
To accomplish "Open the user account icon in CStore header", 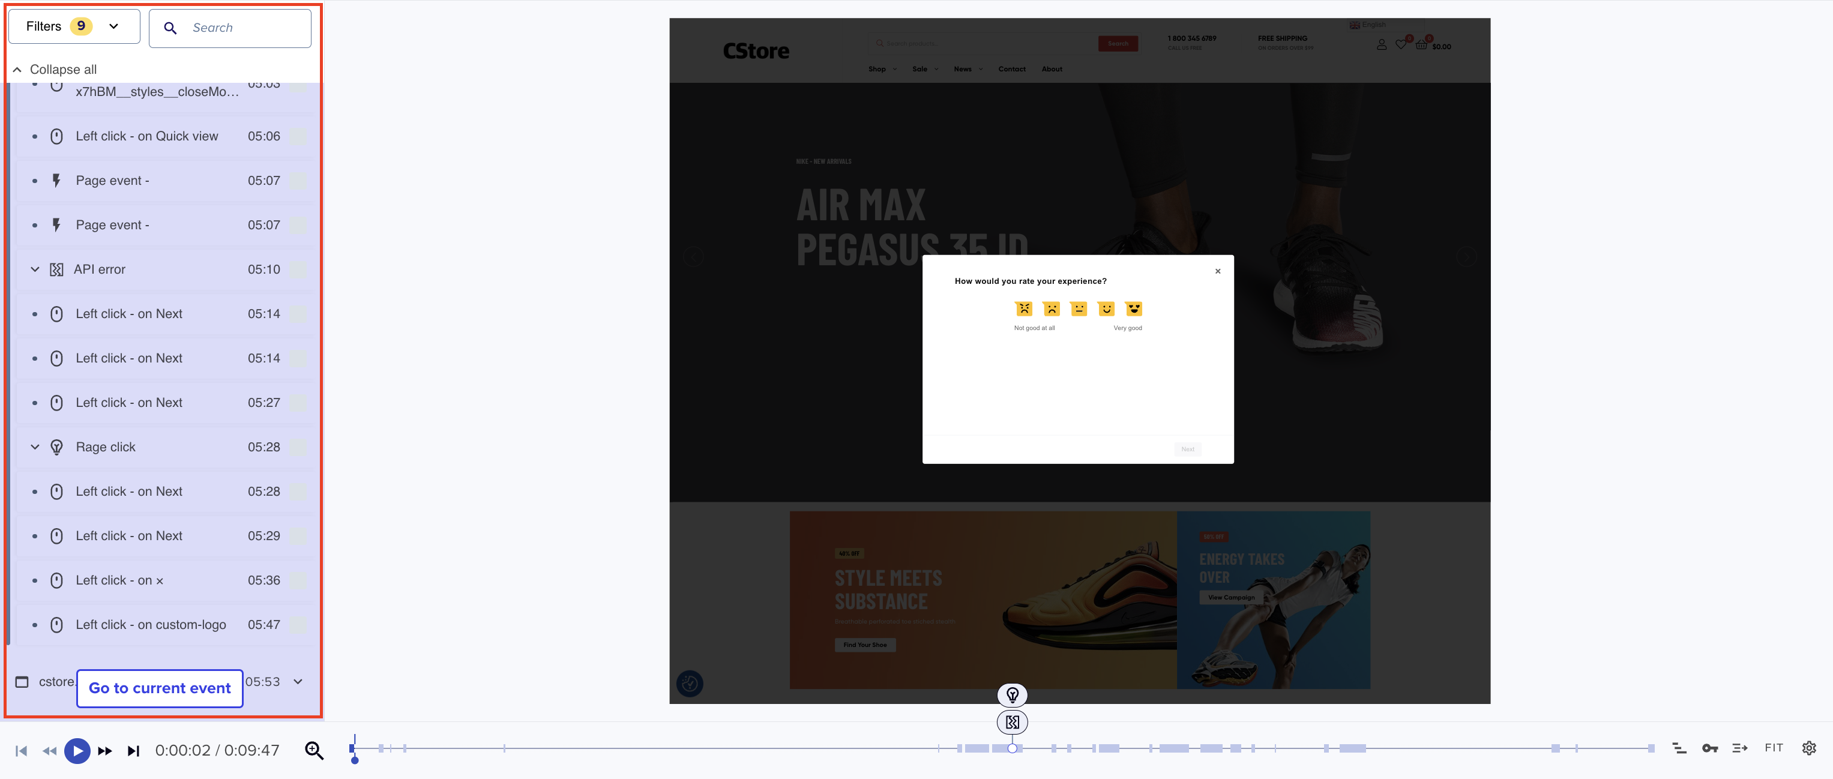I will click(1381, 45).
